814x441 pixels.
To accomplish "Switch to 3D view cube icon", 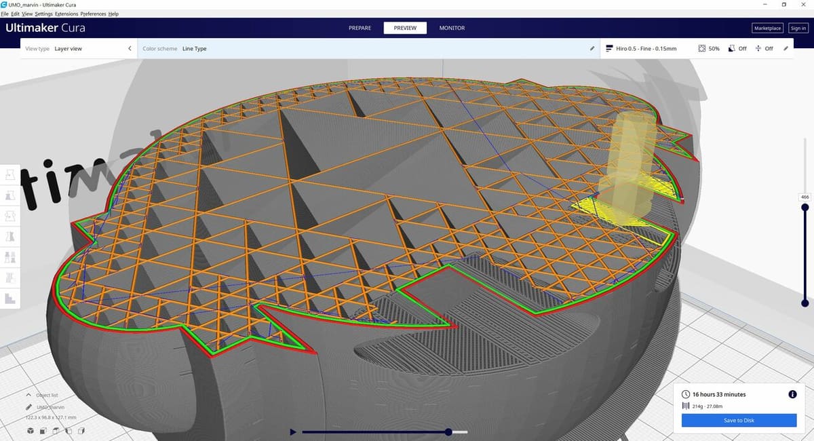I will [31, 430].
